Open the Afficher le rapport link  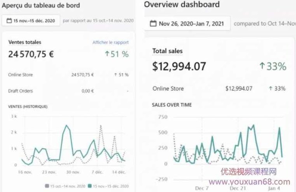[x=110, y=42]
